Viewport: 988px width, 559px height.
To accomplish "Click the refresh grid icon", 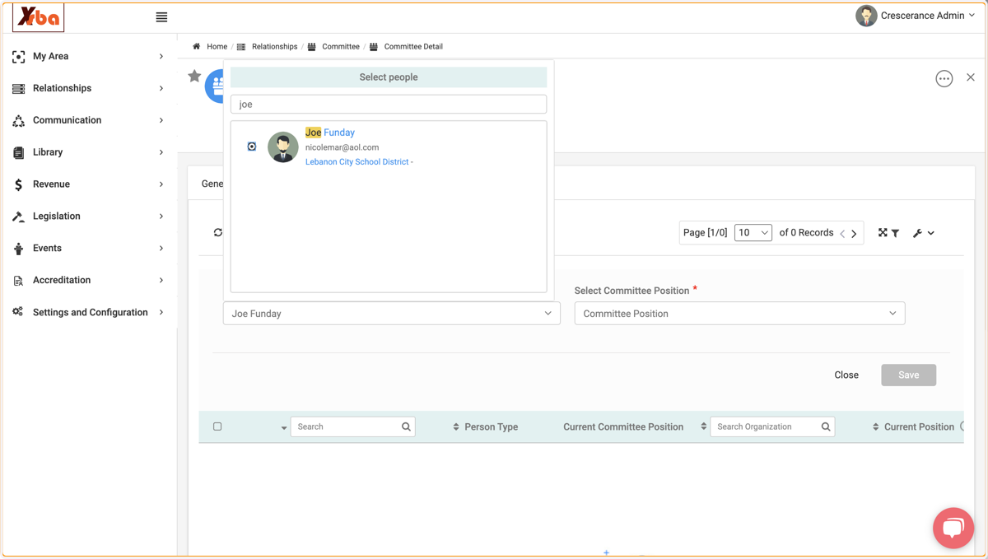I will 218,232.
